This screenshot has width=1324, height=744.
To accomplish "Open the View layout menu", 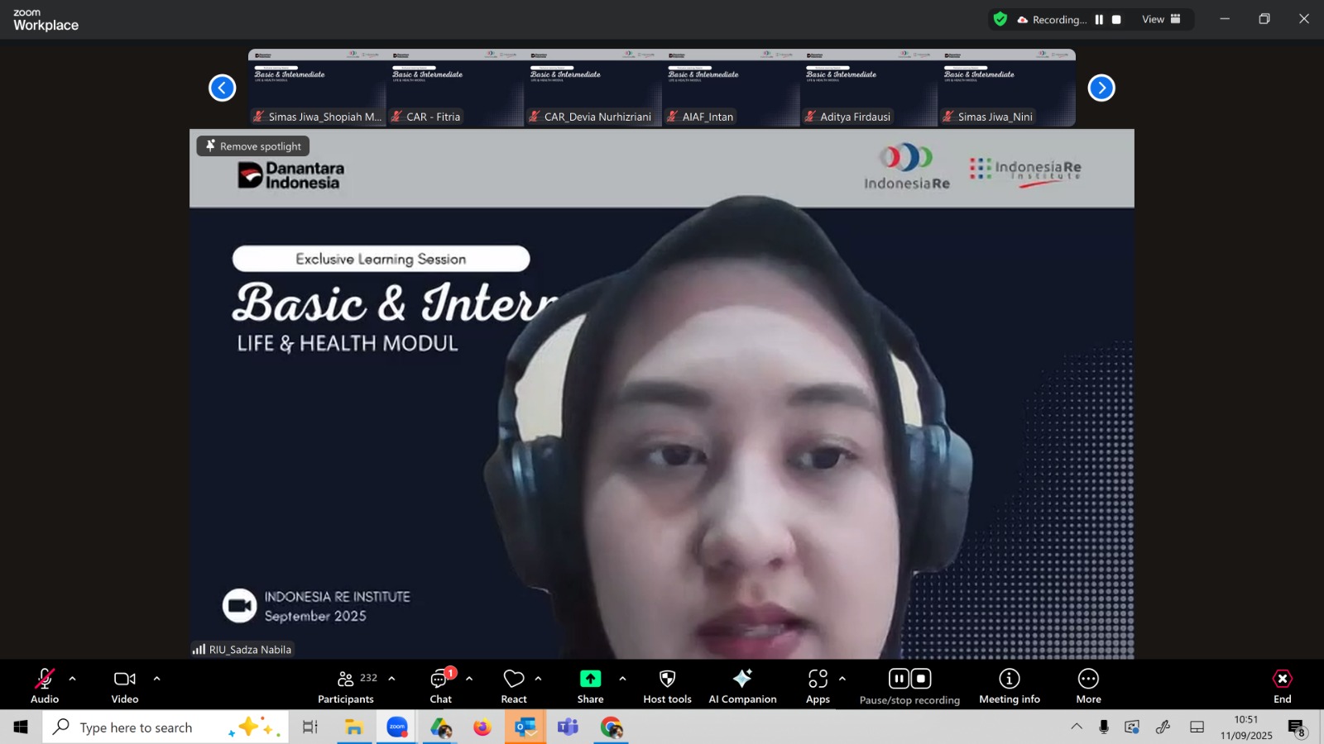I will click(x=1161, y=20).
